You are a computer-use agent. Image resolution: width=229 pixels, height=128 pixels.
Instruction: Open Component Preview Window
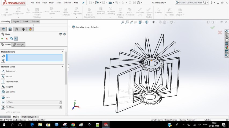tap(37, 13)
